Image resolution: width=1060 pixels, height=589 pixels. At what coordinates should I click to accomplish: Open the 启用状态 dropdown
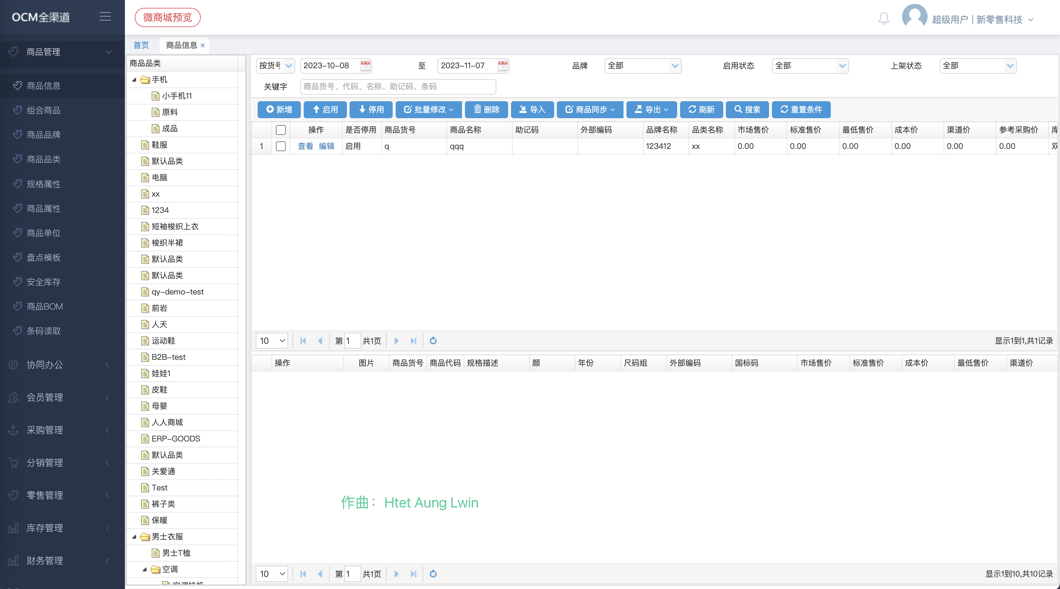tap(810, 66)
